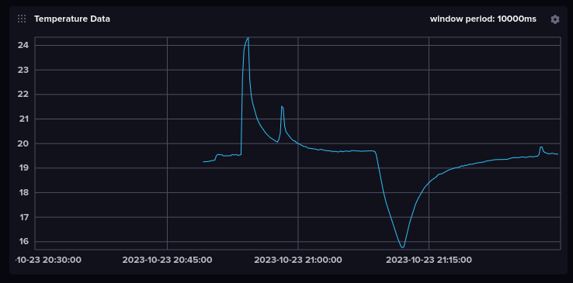This screenshot has width=573, height=283.
Task: Click x-axis label 2023-10-23 21:00:00
Action: pos(298,260)
